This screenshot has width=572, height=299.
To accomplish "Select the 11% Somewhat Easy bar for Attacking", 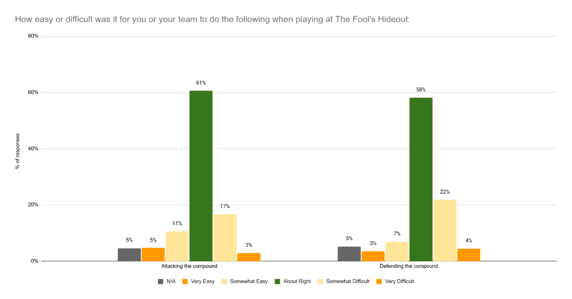I will 177,246.
